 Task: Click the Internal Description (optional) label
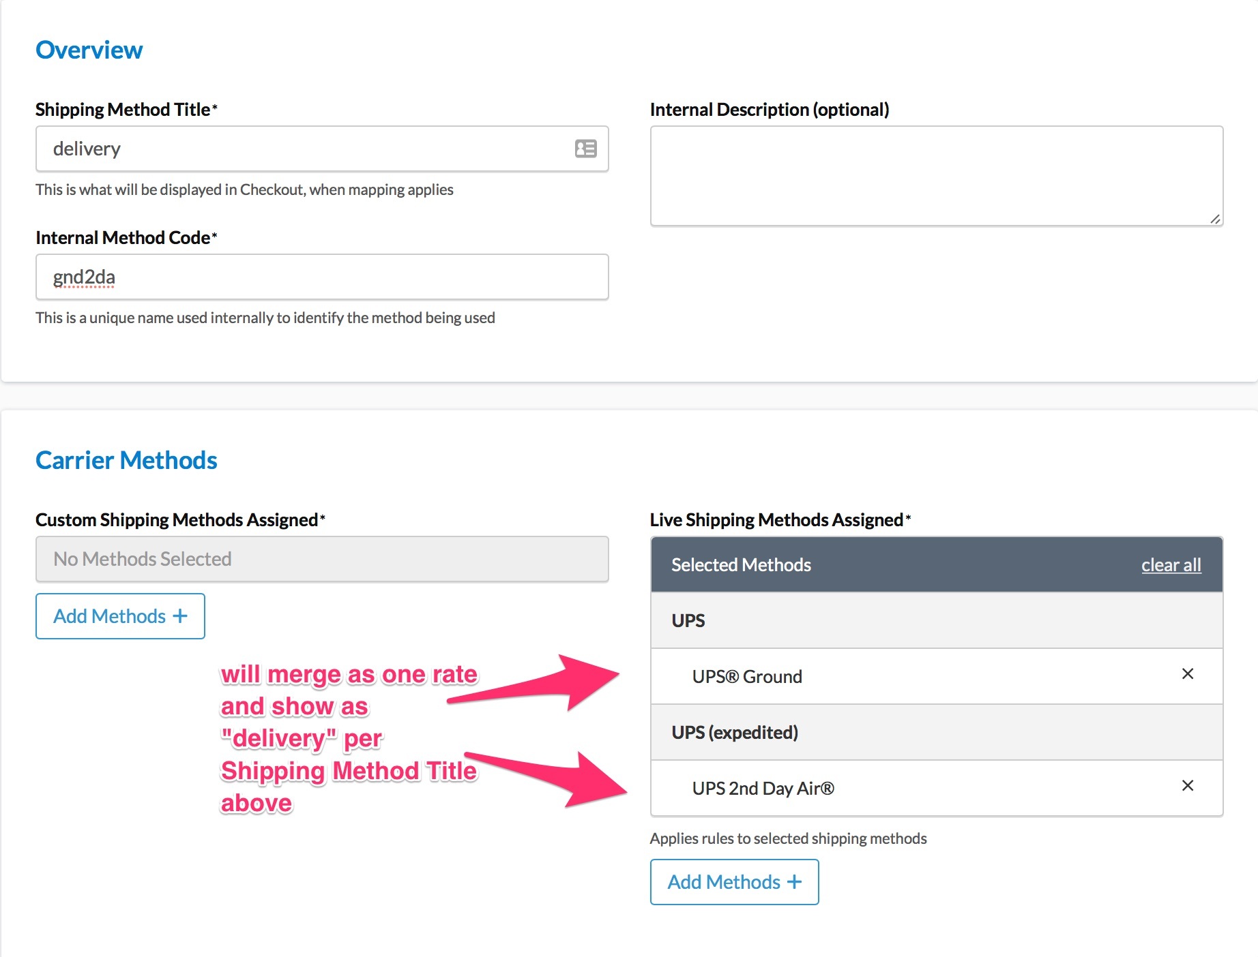point(769,110)
